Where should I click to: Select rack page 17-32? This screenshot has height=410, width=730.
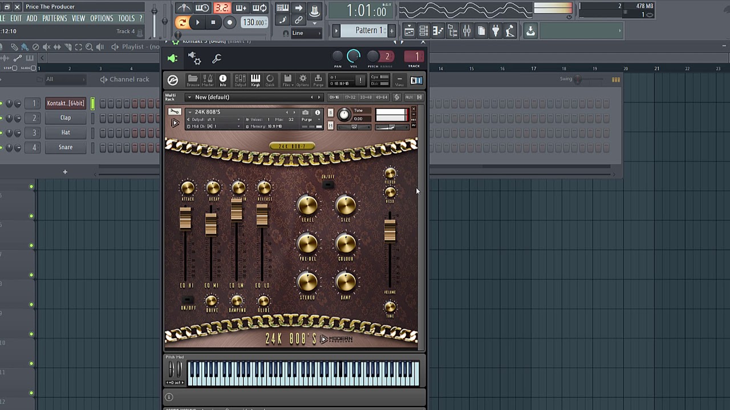(350, 97)
